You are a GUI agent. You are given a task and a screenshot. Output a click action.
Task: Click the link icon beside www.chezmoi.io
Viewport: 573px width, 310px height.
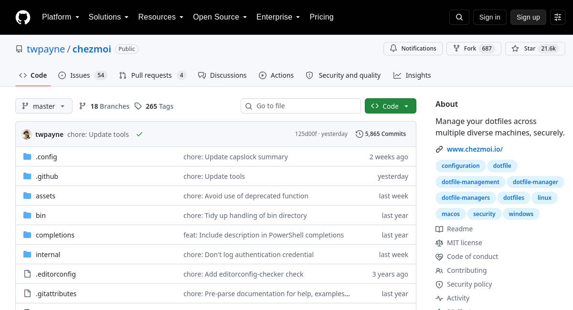[439, 149]
